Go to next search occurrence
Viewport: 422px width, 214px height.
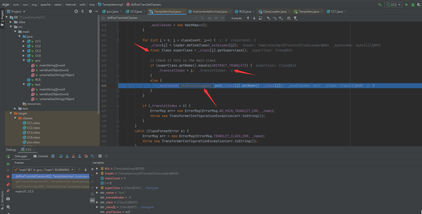pos(254,18)
